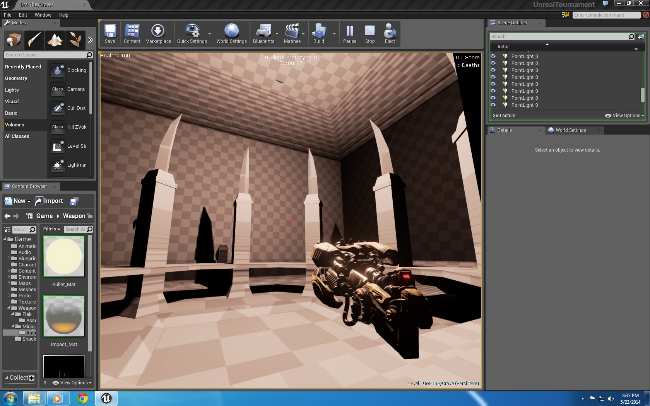The image size is (650, 406).
Task: Open the Edit menu
Action: point(23,15)
